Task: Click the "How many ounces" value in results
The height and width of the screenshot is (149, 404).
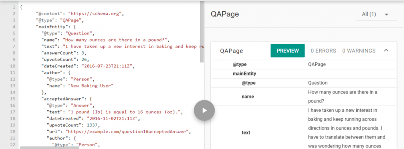Action: click(x=343, y=96)
